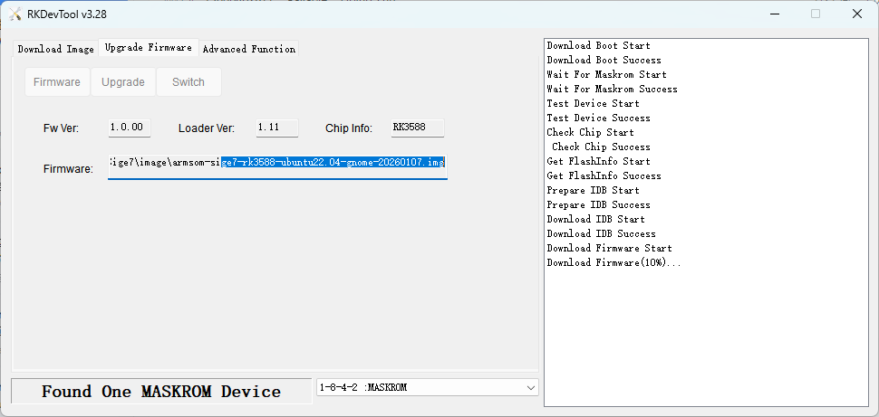Maximize the RKDevTool window
Image resolution: width=879 pixels, height=417 pixels.
click(816, 14)
